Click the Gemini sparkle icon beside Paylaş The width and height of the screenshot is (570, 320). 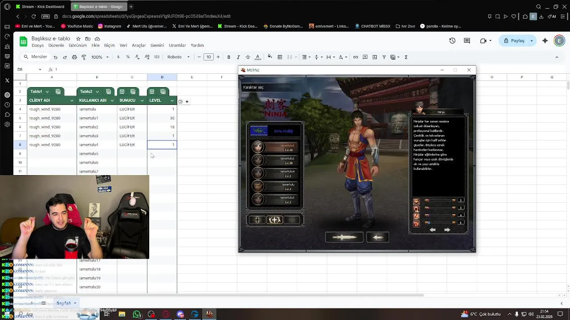545,40
